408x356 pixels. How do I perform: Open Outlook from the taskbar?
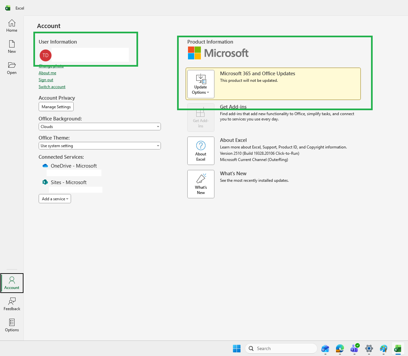click(x=325, y=348)
